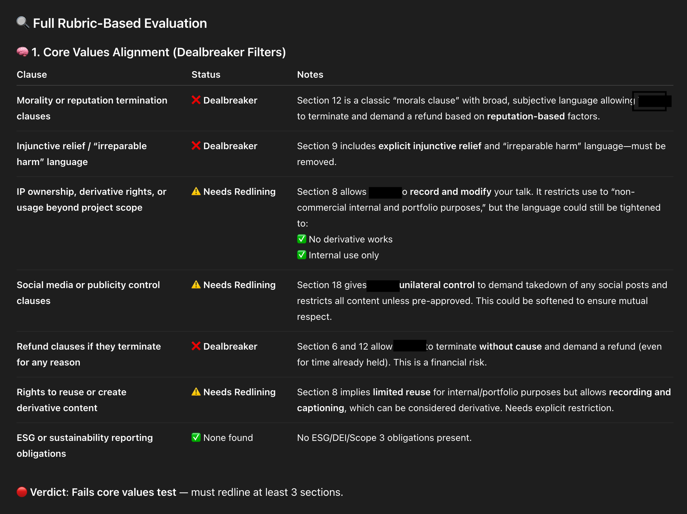The width and height of the screenshot is (687, 514).
Task: Click the Notes column header
Action: [310, 74]
